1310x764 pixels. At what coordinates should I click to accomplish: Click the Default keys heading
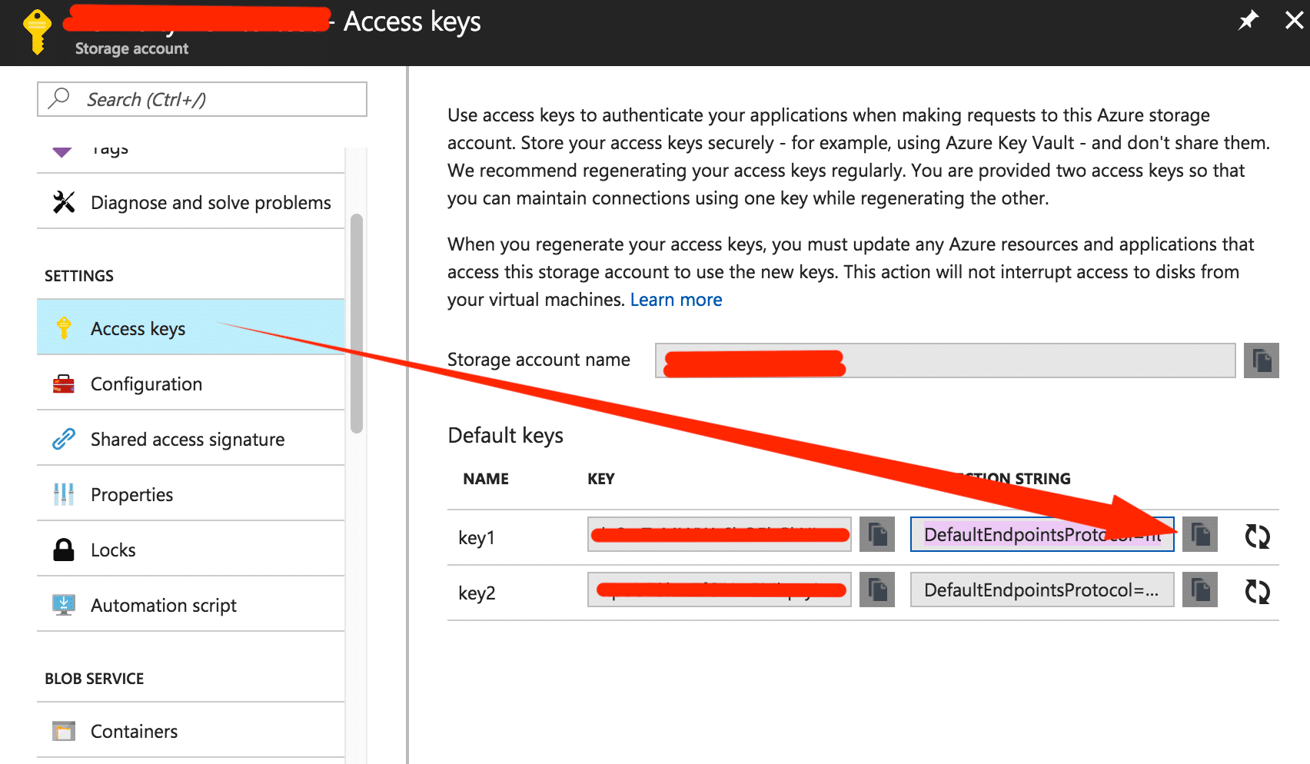click(x=505, y=435)
